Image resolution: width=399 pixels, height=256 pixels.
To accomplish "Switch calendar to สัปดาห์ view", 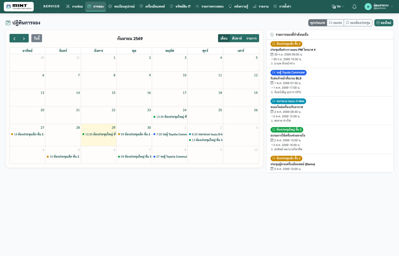I will pyautogui.click(x=237, y=38).
